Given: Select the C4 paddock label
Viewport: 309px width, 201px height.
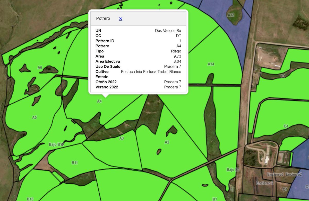Looking at the screenshot, I should click(286, 126).
